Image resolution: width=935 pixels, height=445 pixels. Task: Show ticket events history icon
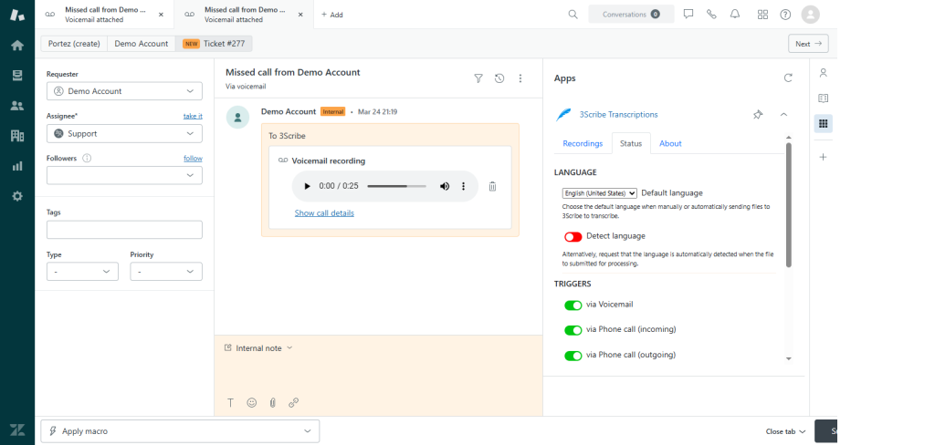click(x=499, y=78)
